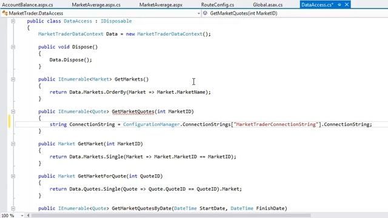Collapse the GetMarkets method block
This screenshot has height=218, width=388.
(13, 79)
